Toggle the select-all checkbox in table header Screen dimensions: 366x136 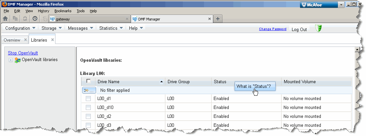coord(88,81)
